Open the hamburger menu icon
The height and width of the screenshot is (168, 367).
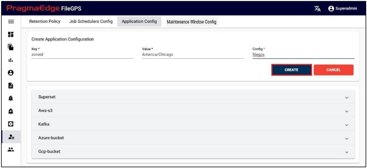(x=11, y=22)
